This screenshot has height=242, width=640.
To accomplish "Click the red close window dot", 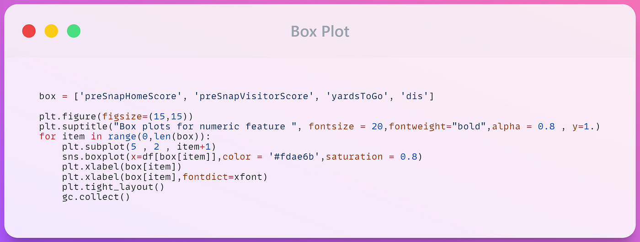I will pos(29,31).
